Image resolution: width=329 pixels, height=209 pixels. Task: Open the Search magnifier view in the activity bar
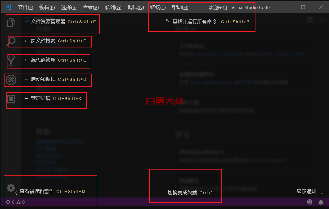click(11, 41)
